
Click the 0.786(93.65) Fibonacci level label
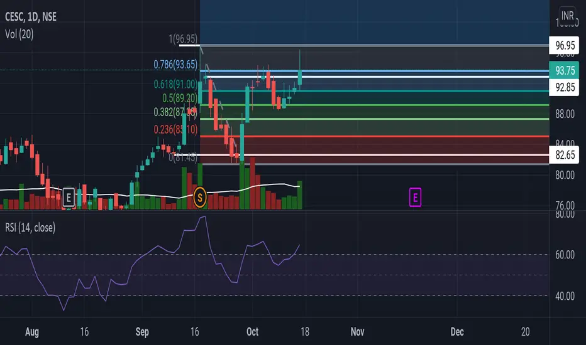[x=175, y=65]
